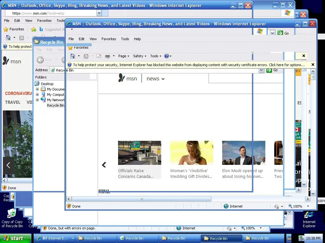This screenshot has height=243, width=325.
Task: Click shield icon on front window security bar
Action: [70, 65]
